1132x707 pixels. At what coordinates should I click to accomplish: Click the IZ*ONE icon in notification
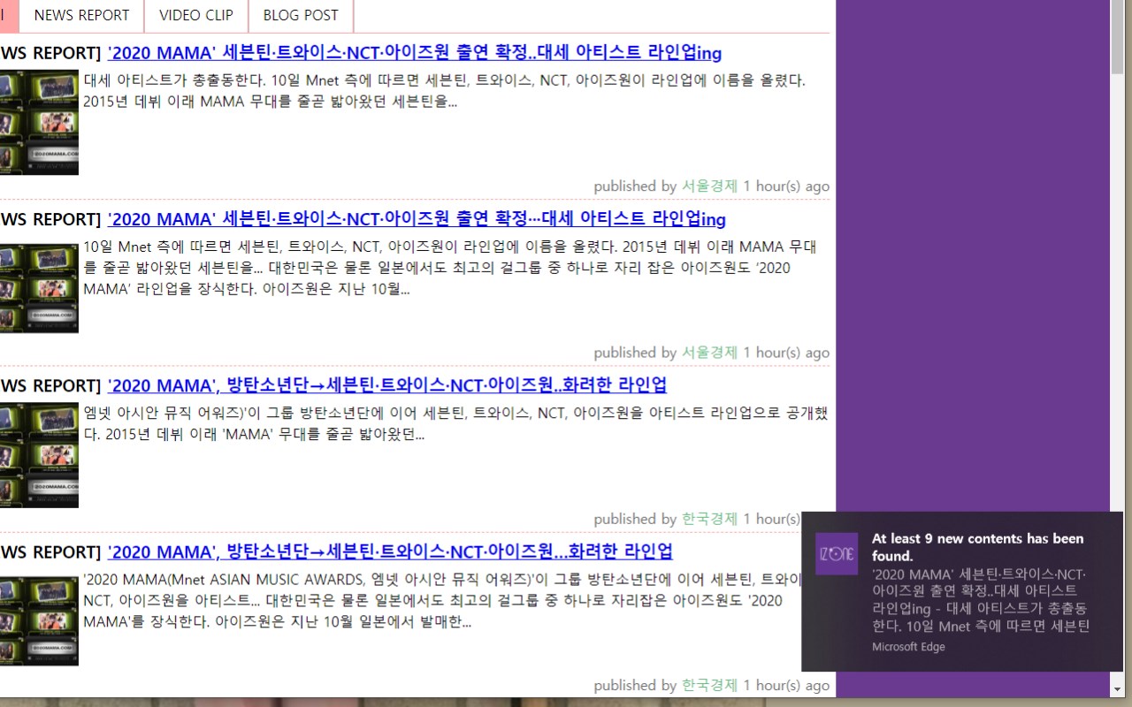tap(837, 554)
